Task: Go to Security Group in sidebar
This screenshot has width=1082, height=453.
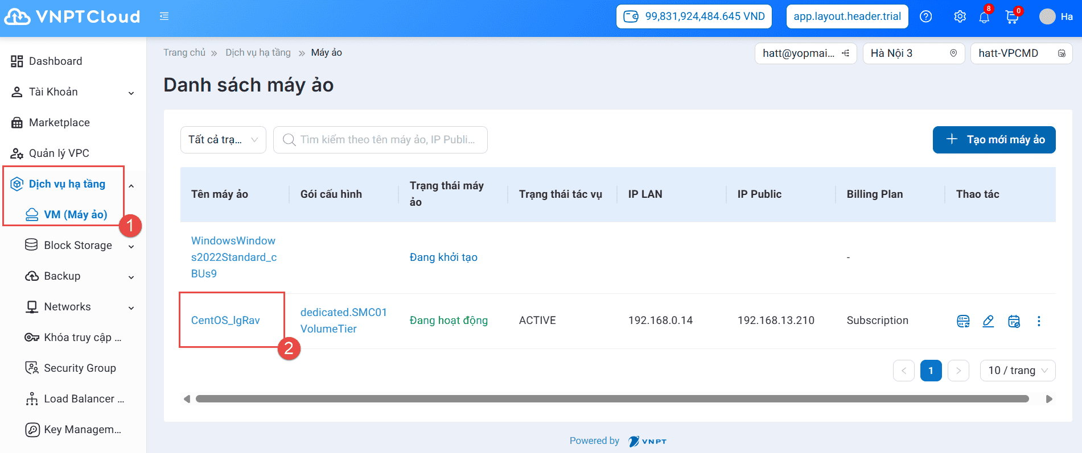Action: pyautogui.click(x=80, y=368)
